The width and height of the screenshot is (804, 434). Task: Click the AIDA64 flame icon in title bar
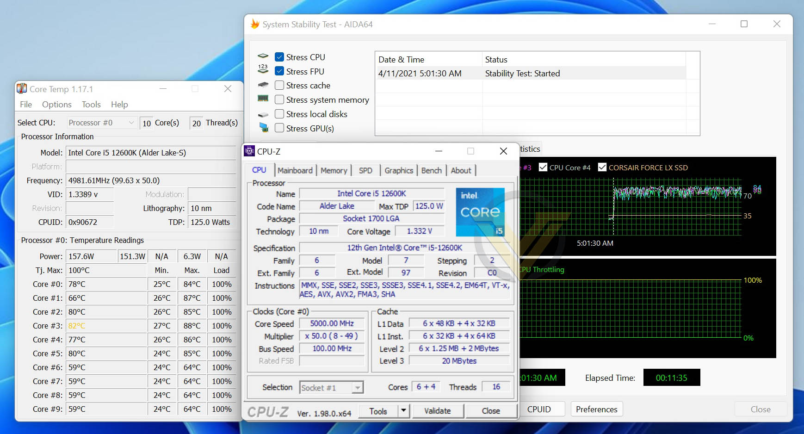pyautogui.click(x=255, y=24)
